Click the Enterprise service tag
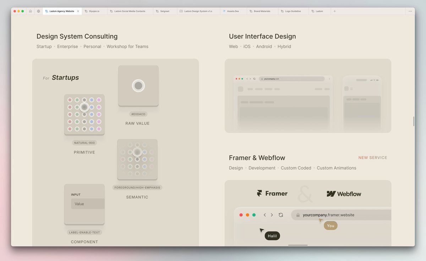This screenshot has height=261, width=426. coord(67,47)
